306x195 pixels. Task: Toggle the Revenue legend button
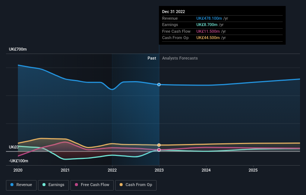coord(21,185)
